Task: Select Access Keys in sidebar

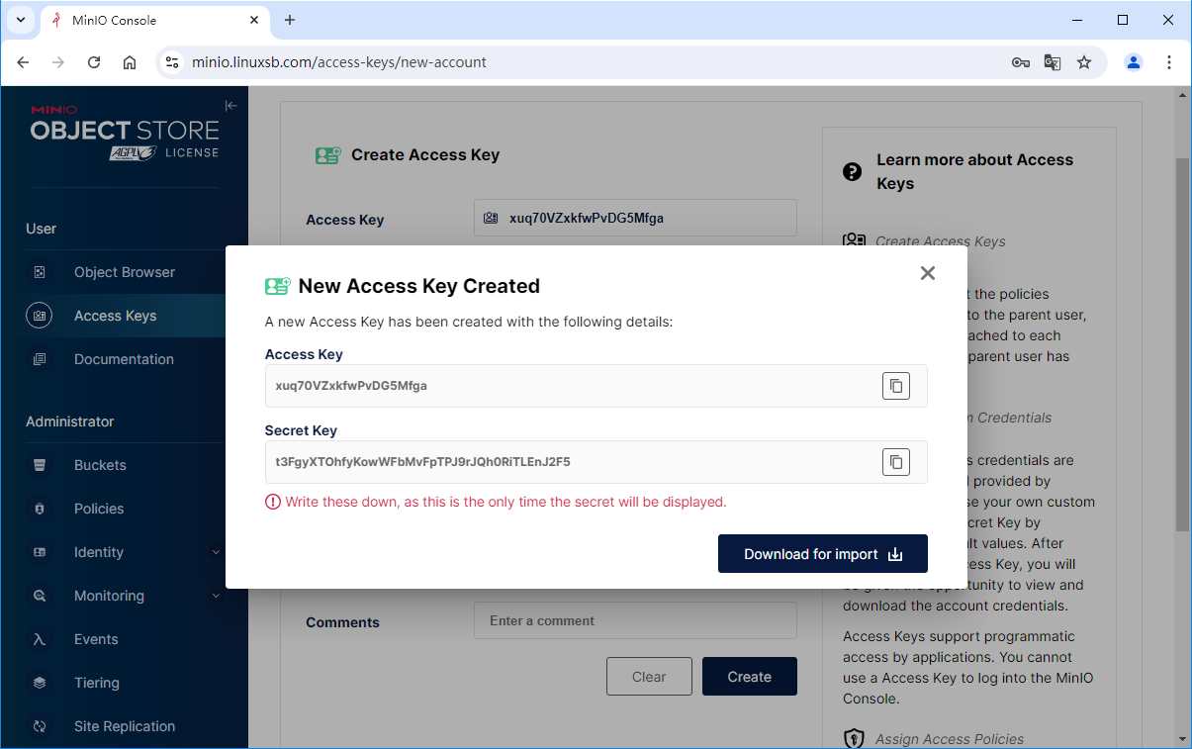Action: click(115, 316)
